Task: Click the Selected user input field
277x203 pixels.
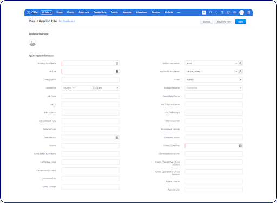Action: tap(90, 129)
